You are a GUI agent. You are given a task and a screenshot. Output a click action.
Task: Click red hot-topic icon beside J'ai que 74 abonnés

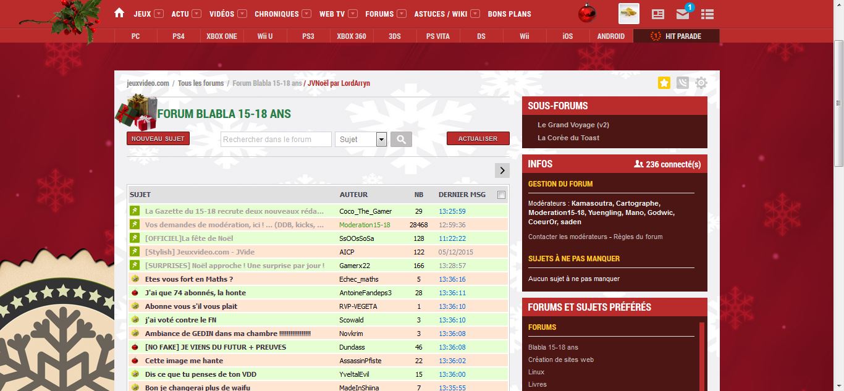pyautogui.click(x=135, y=292)
